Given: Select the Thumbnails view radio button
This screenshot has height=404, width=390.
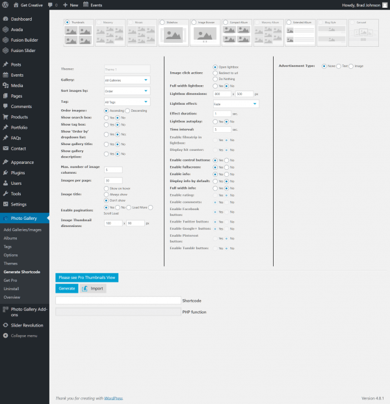Looking at the screenshot, I should (67, 22).
